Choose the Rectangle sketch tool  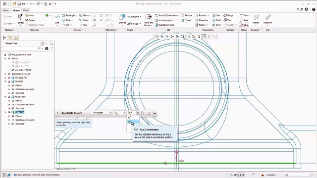coord(68,15)
